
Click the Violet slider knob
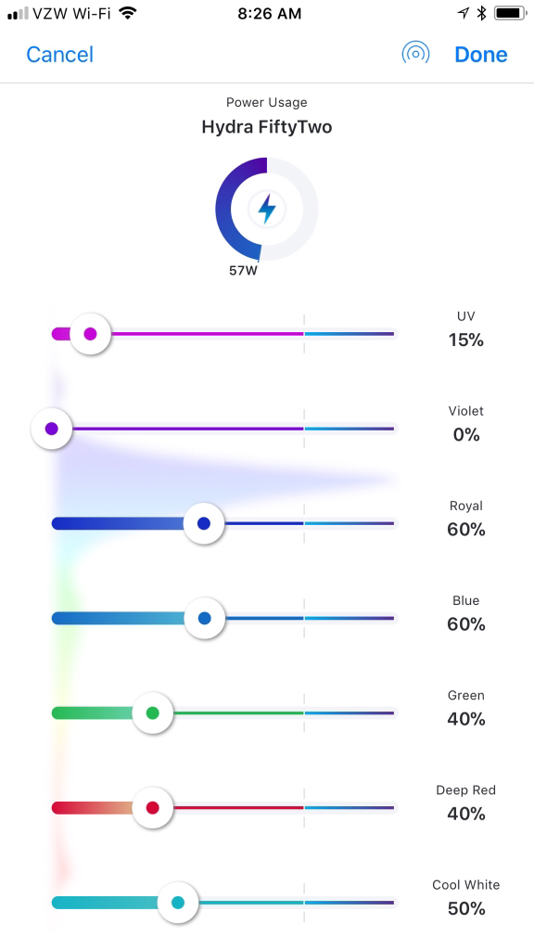coord(52,429)
